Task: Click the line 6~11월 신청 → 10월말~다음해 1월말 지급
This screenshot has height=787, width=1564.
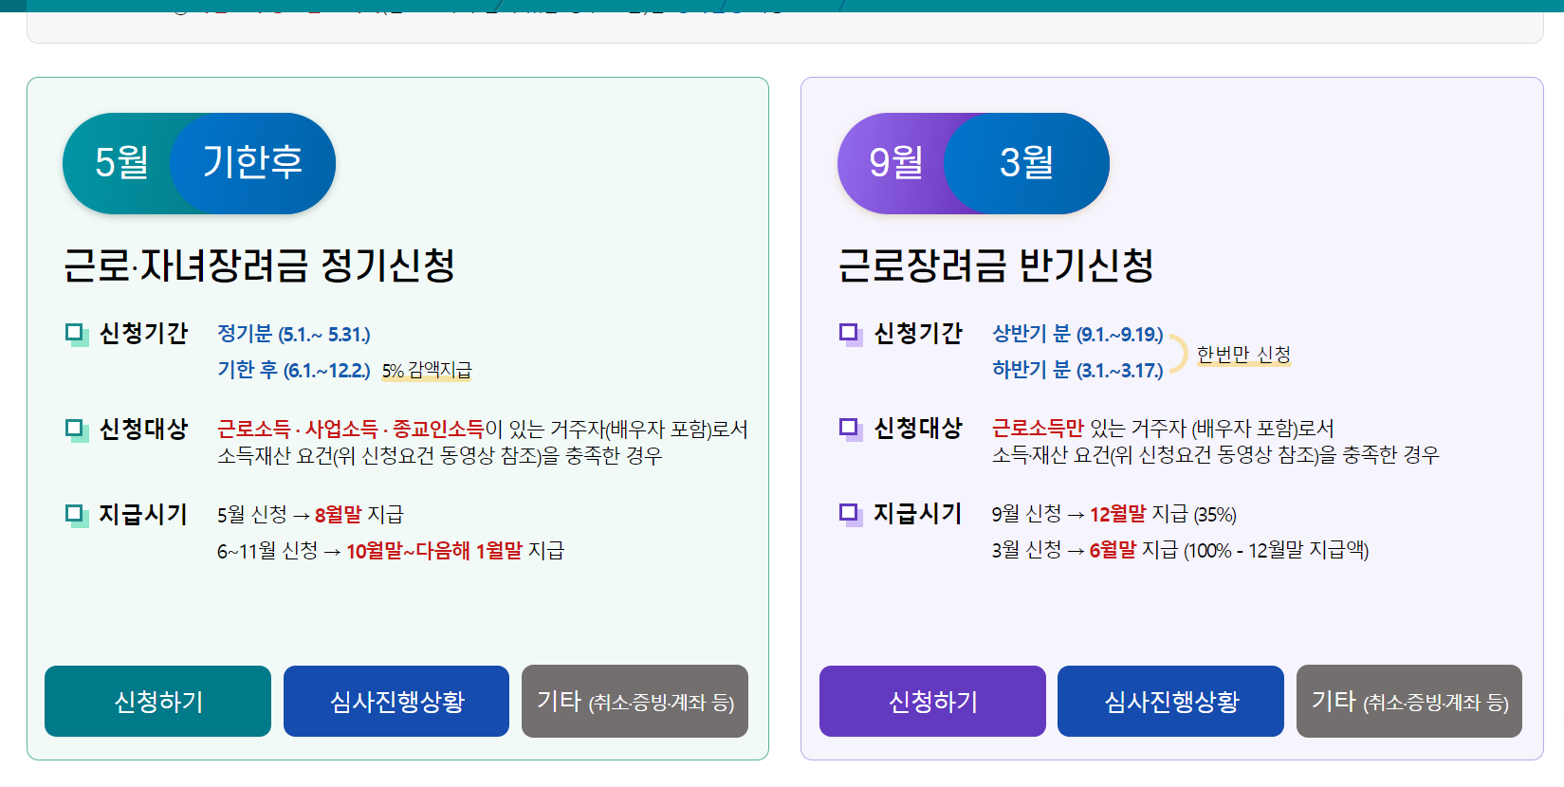Action: (391, 551)
